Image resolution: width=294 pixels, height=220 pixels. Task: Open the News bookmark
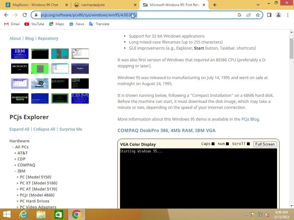pos(77,24)
